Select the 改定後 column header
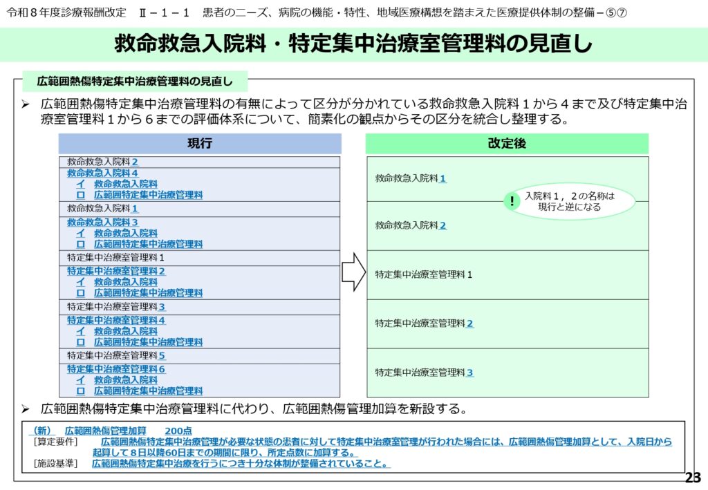This screenshot has height=490, width=708. (507, 144)
